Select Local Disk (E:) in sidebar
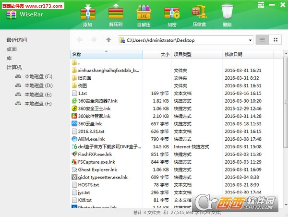The image size is (288, 217). pos(38,95)
